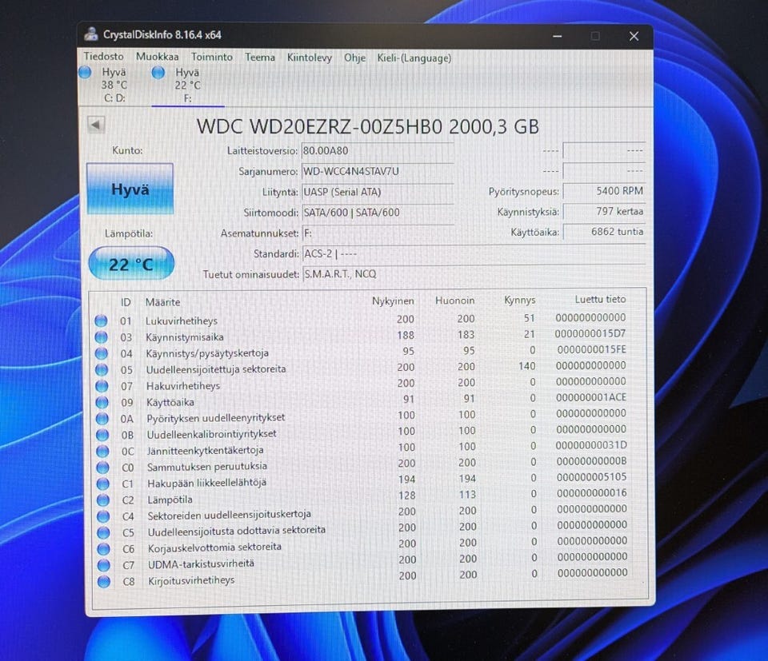Viewport: 768px width, 661px height.
Task: Click the Liityntä field UASP (Serial ATA)
Action: click(x=378, y=192)
